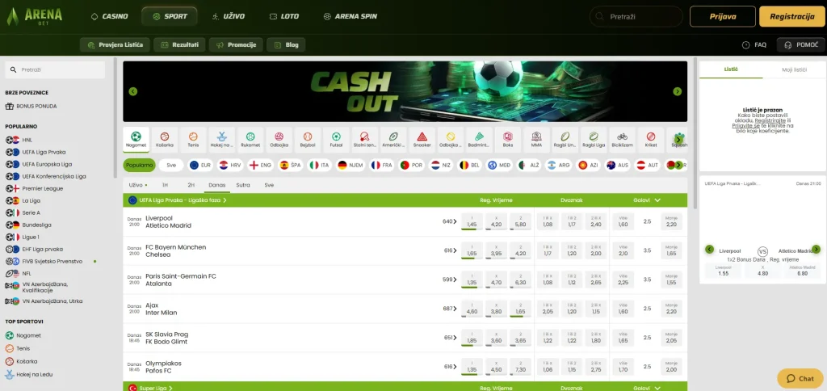
Task: Expand UEFA Liga Prvaka - Ligaška faza header
Action: pyautogui.click(x=177, y=200)
